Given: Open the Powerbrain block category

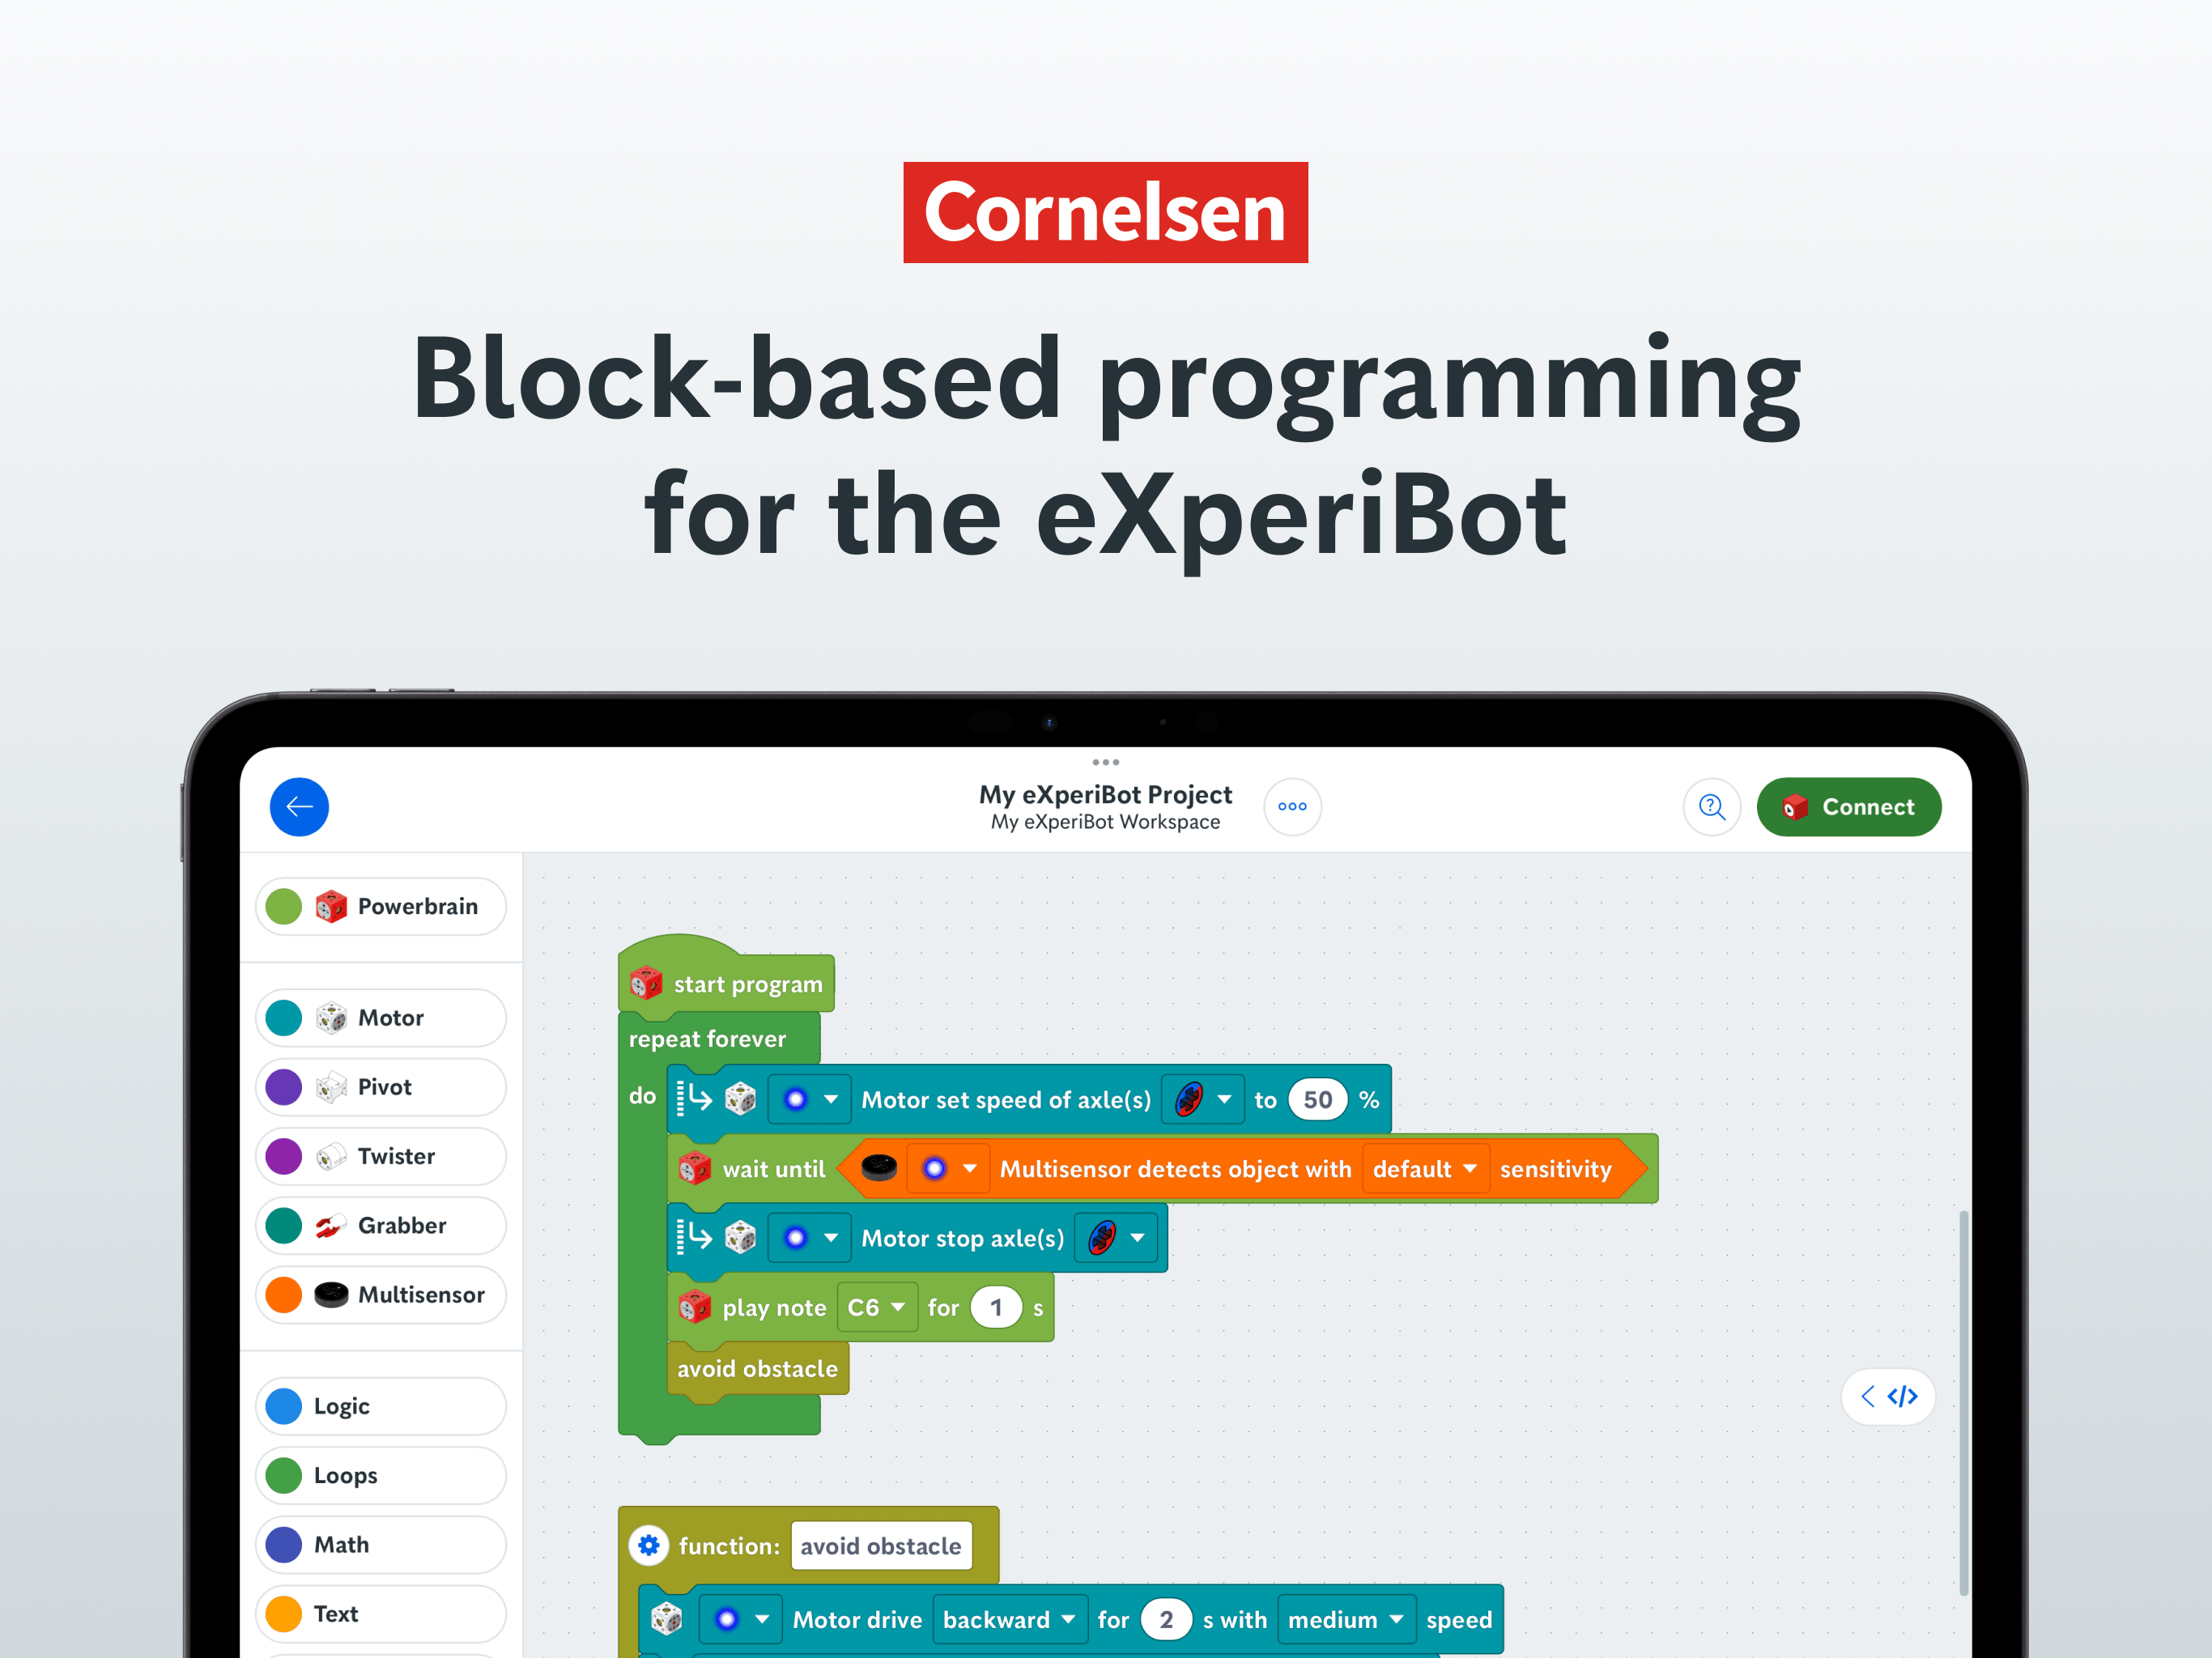Looking at the screenshot, I should (x=381, y=906).
